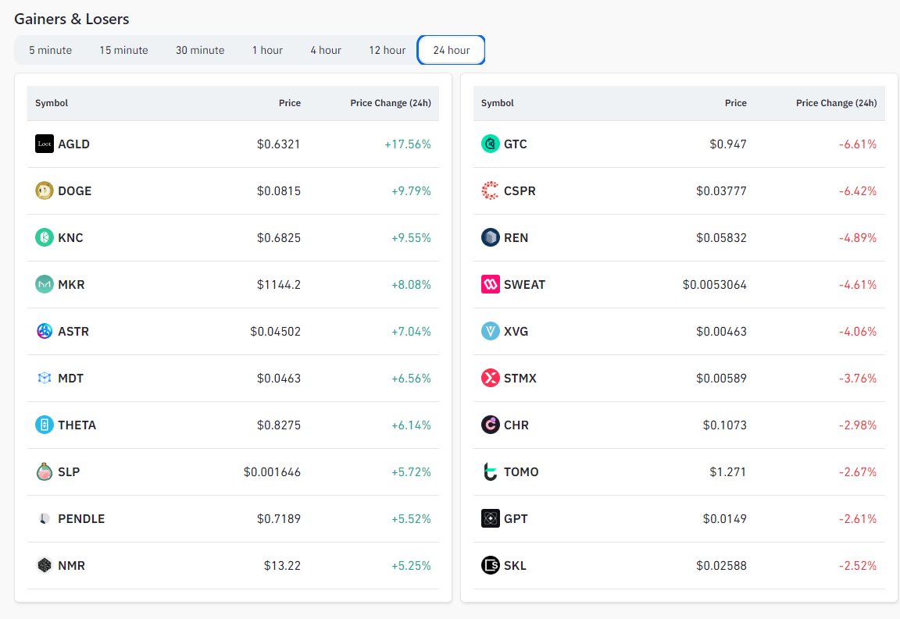Click the GPT -2.61% change
This screenshot has height=619, width=900.
[858, 518]
